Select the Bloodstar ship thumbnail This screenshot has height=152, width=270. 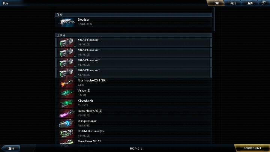coord(67,22)
